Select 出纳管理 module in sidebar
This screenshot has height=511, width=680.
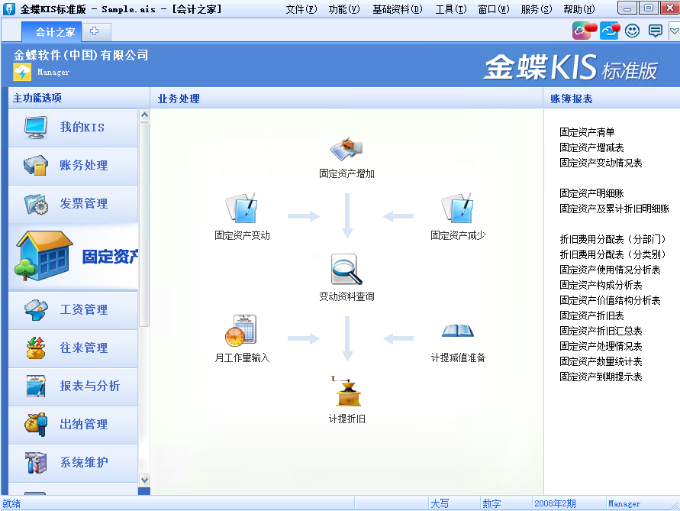[73, 424]
